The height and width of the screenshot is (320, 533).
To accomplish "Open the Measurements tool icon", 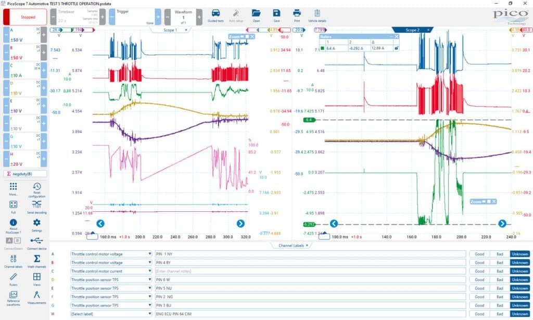I will pos(37,295).
